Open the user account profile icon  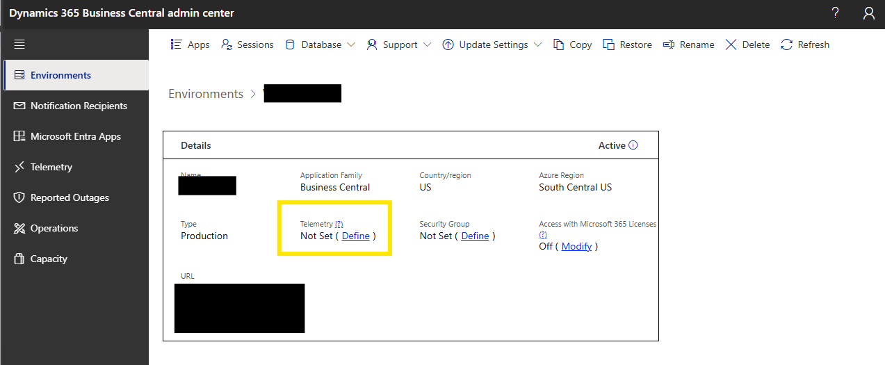pyautogui.click(x=868, y=13)
